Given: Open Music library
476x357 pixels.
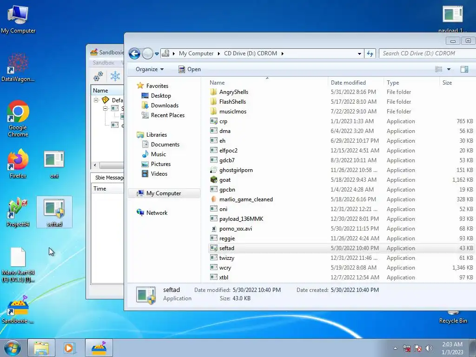Looking at the screenshot, I should coord(158,154).
